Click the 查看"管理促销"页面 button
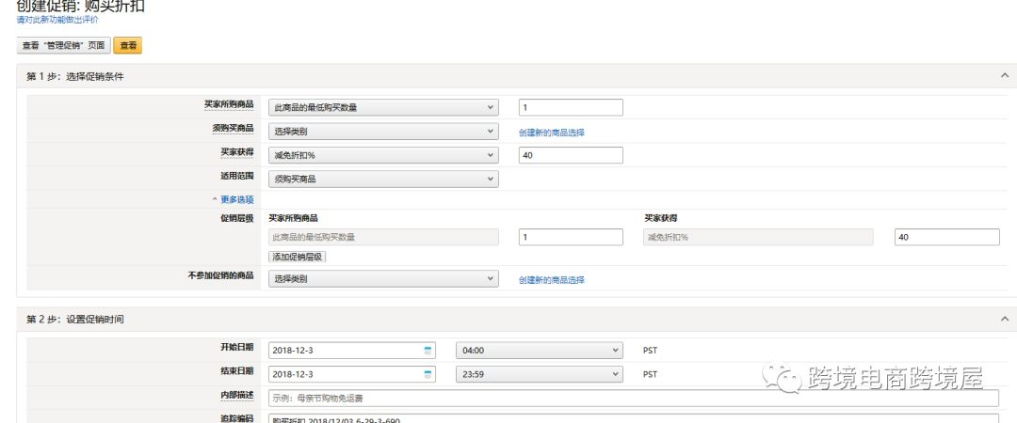This screenshot has height=423, width=1017. (64, 45)
